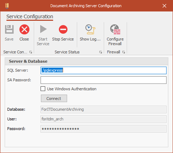
Task: Focus the SQL Server input field
Action: (103, 70)
